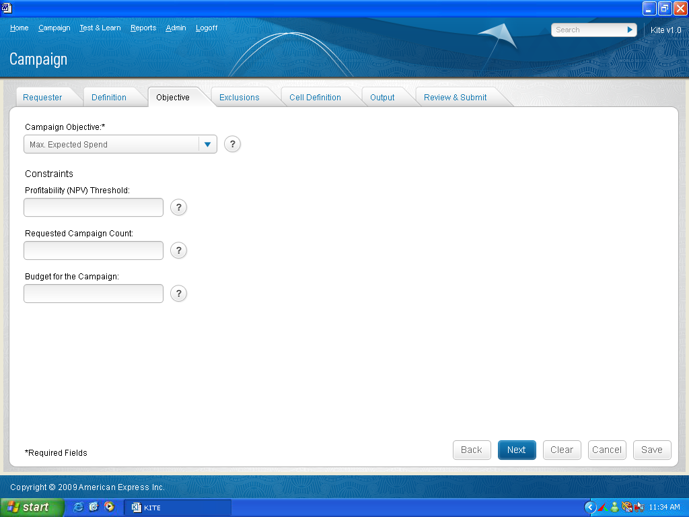Click the Clear button
The image size is (689, 517).
coord(561,450)
